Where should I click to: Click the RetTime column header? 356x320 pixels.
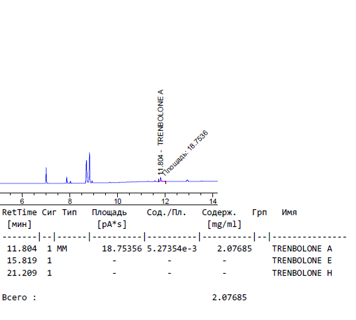19,212
